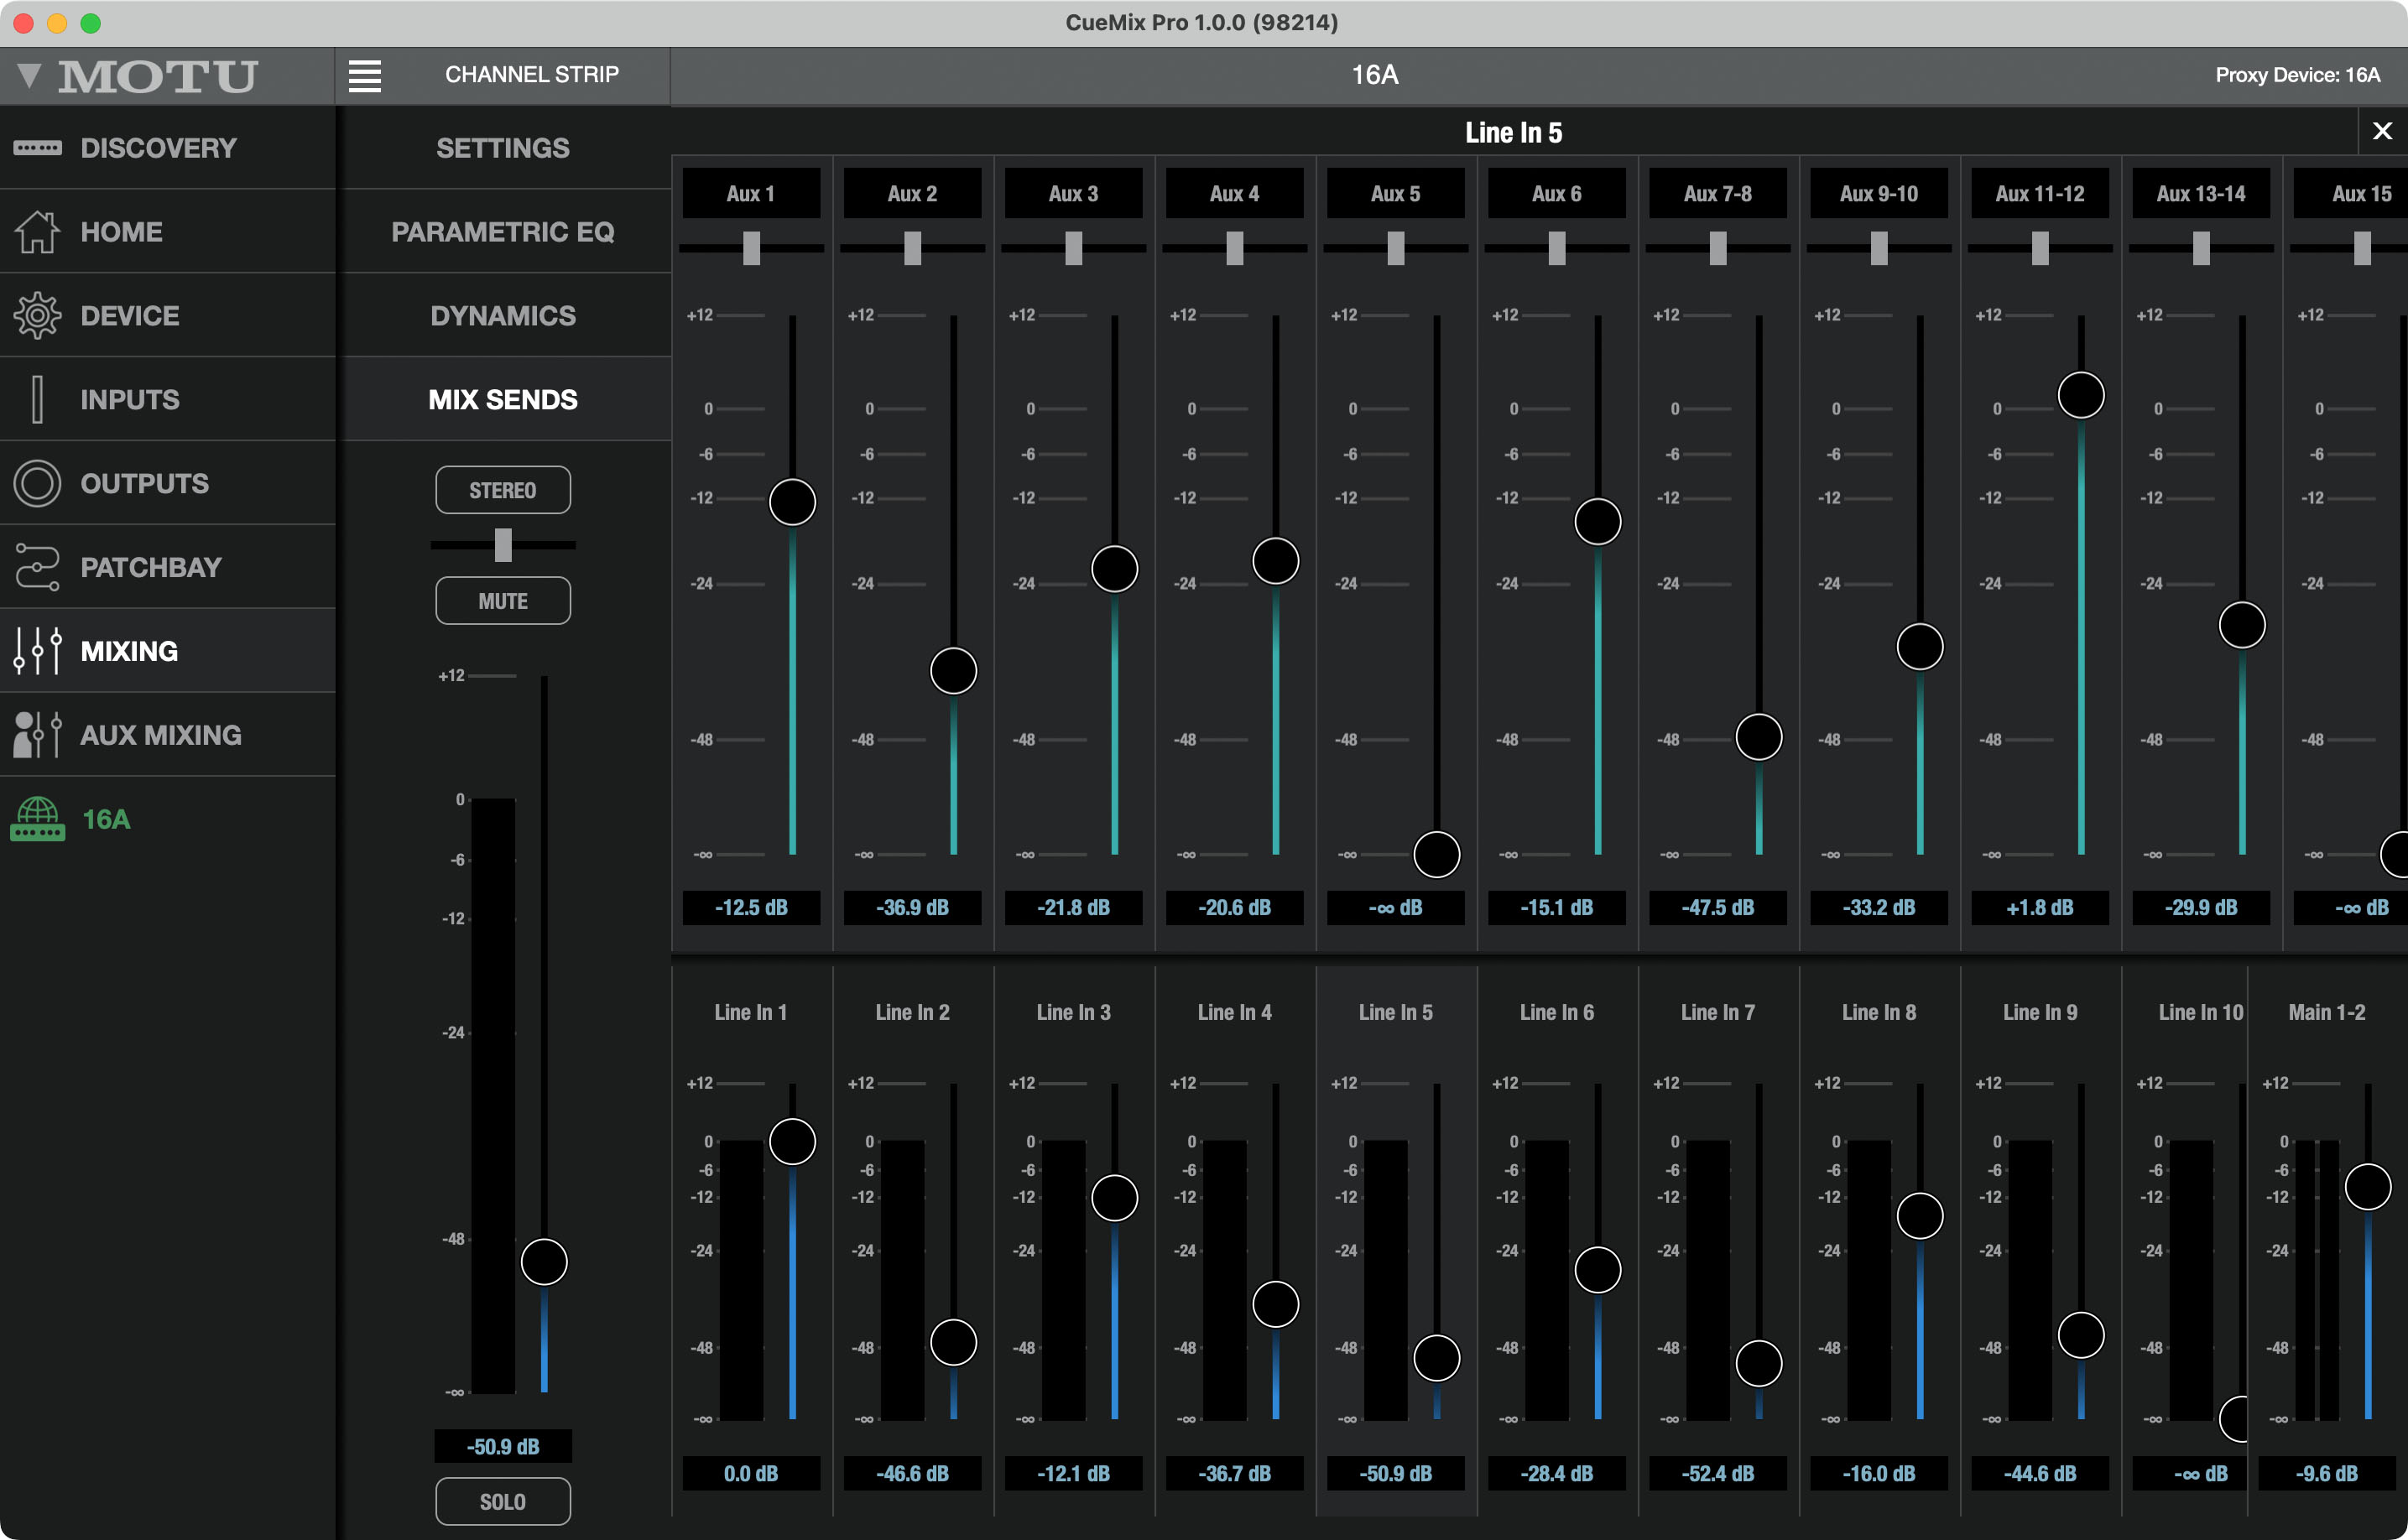Open the Inputs page
The width and height of the screenshot is (2408, 1540).
[167, 400]
